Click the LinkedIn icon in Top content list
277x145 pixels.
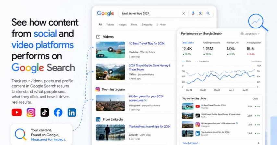(198, 133)
